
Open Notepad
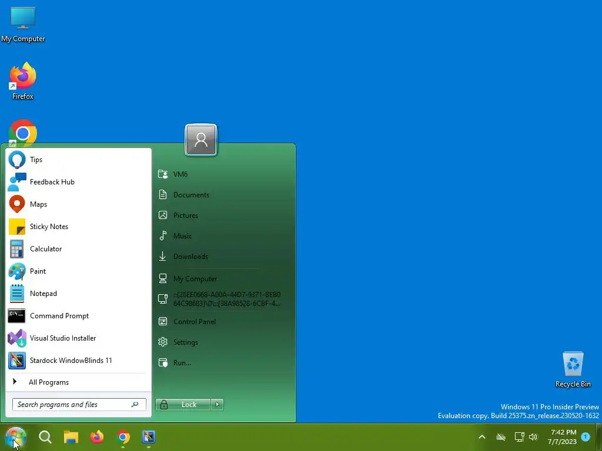coord(78,294)
